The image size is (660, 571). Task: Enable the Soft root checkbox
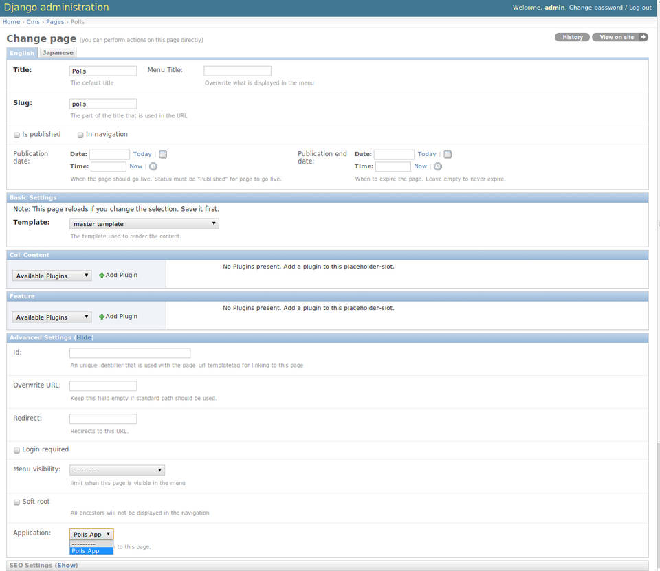coord(17,502)
